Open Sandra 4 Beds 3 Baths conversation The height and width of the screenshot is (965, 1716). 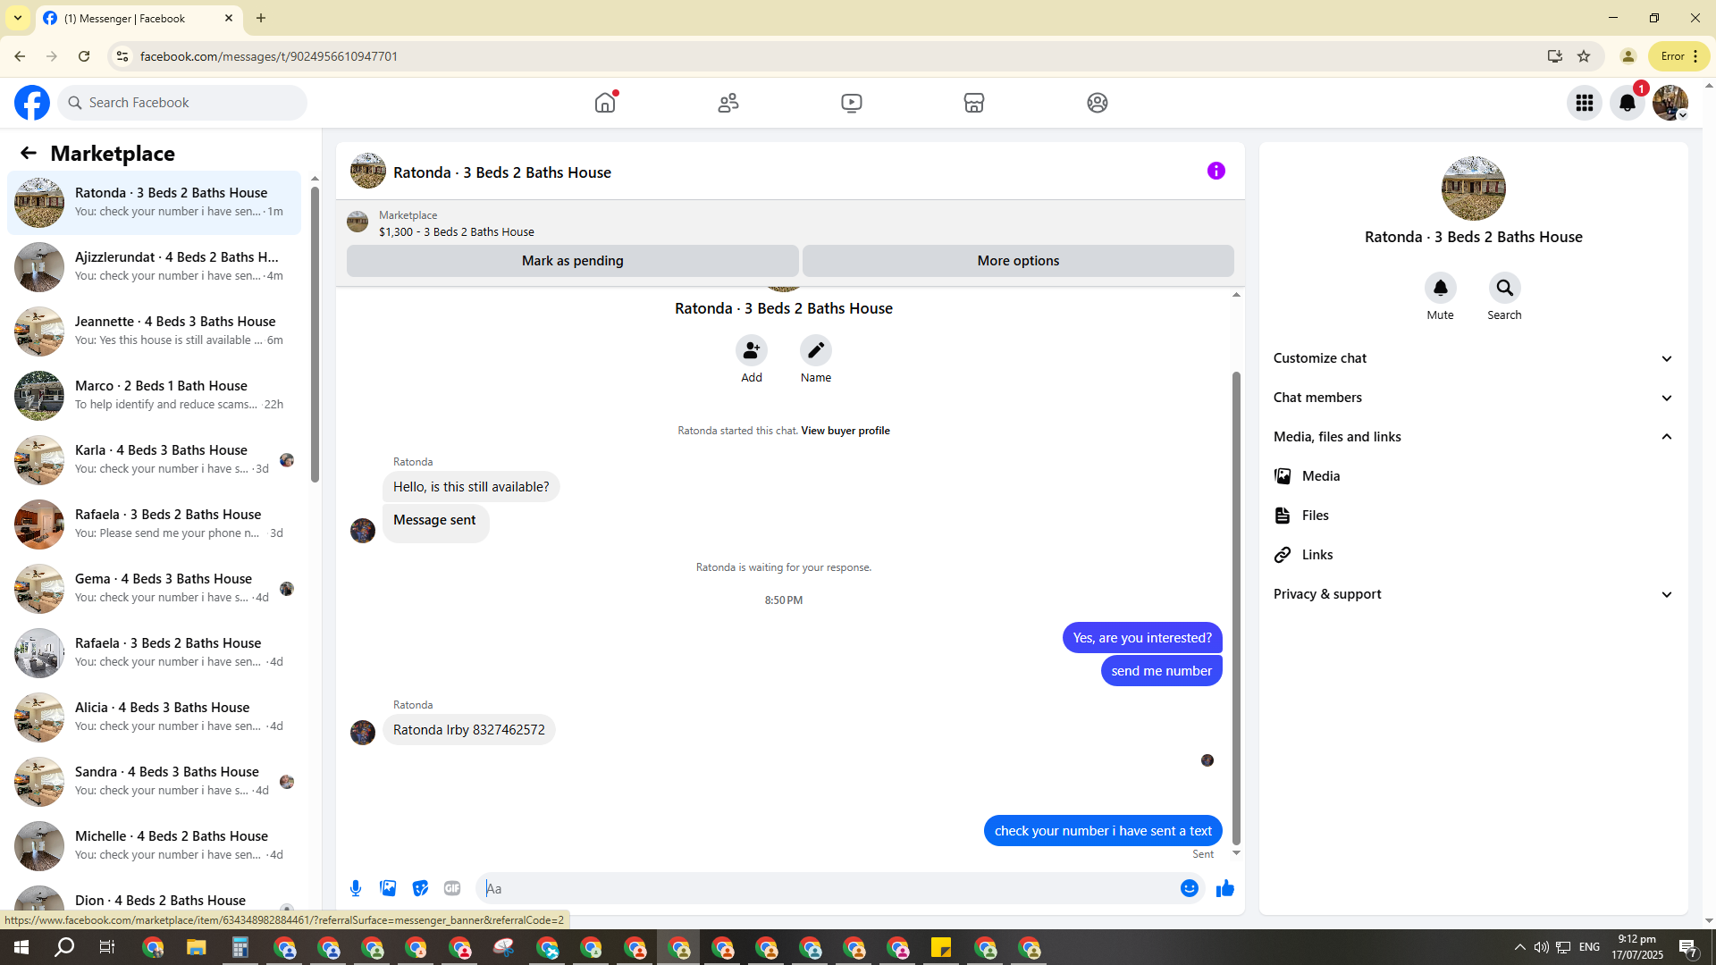154,781
